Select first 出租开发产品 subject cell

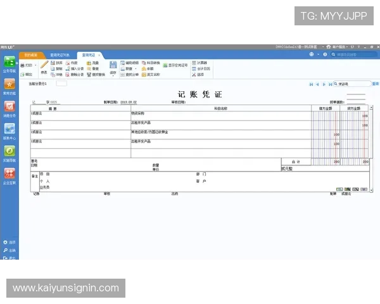(221, 125)
